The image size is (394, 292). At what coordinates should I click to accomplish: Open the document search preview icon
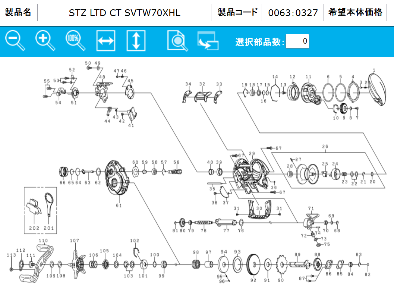[x=177, y=41]
